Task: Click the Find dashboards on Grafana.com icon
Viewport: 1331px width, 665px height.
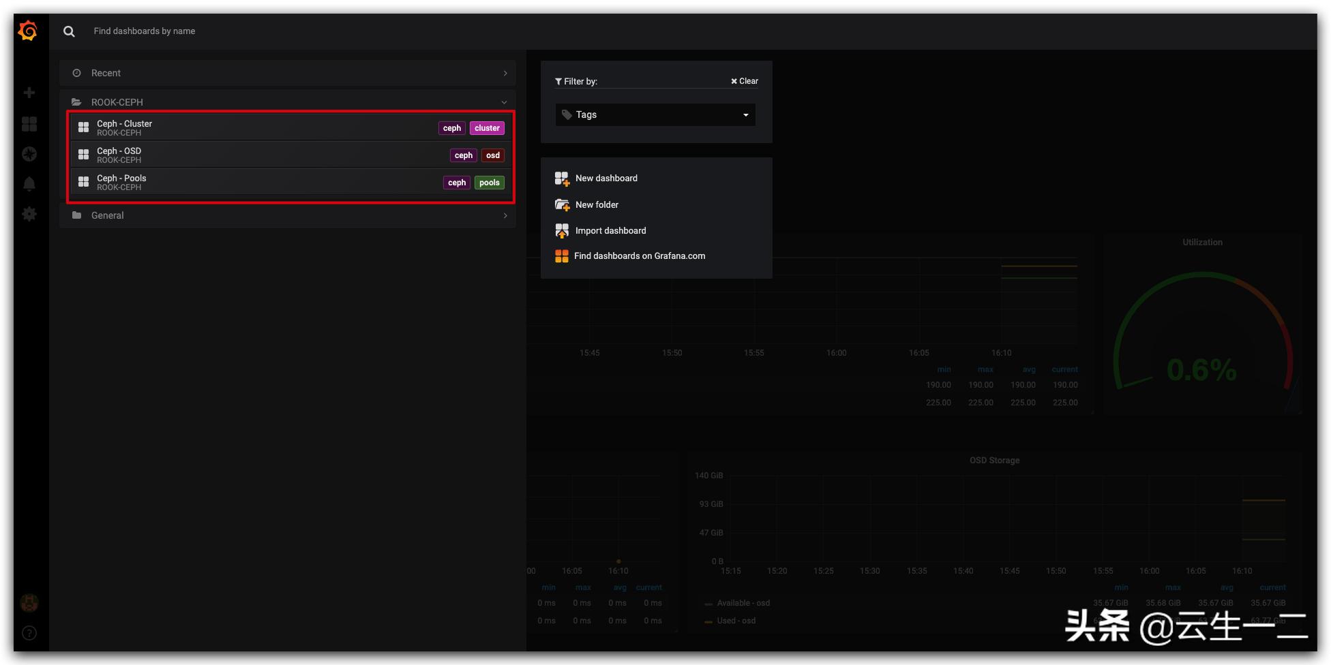Action: 562,256
